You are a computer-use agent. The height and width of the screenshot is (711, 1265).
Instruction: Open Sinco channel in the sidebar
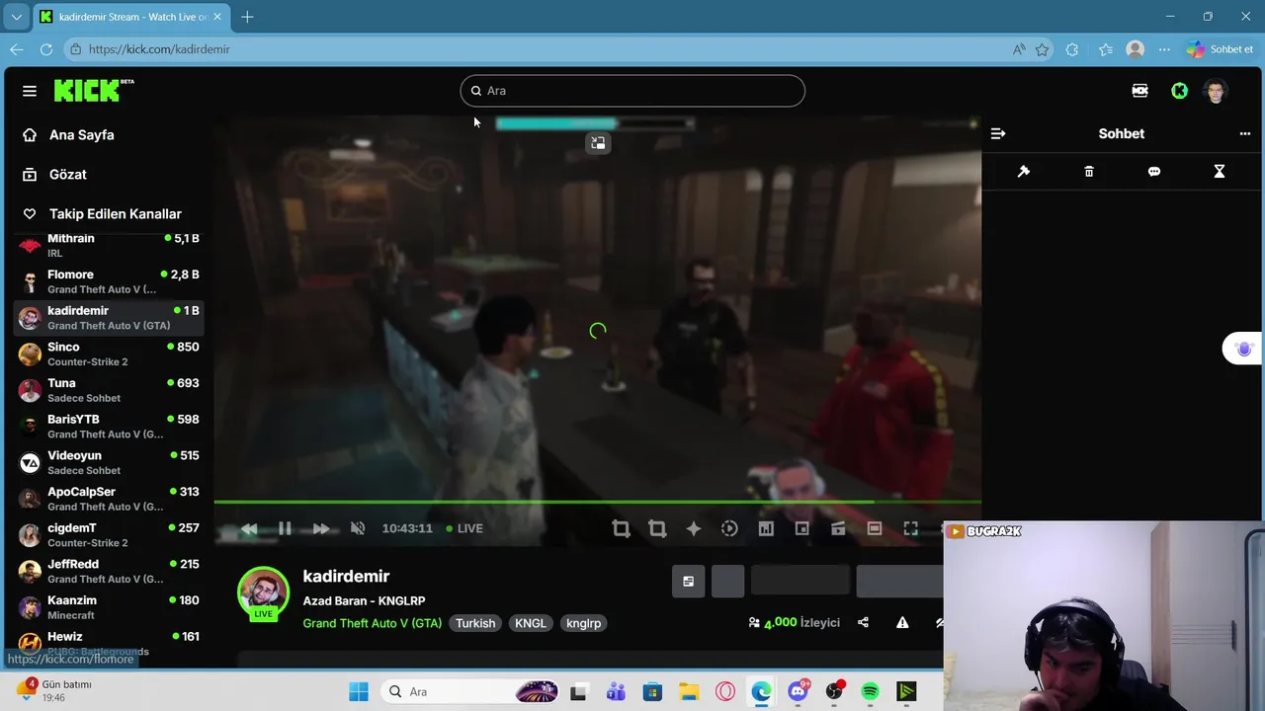click(x=109, y=354)
